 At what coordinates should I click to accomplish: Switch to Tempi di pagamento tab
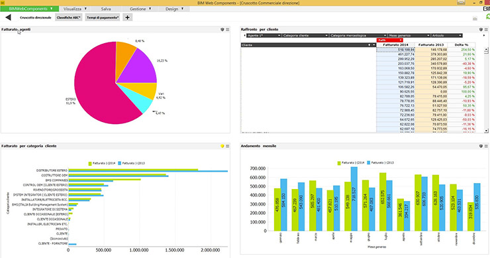(103, 17)
